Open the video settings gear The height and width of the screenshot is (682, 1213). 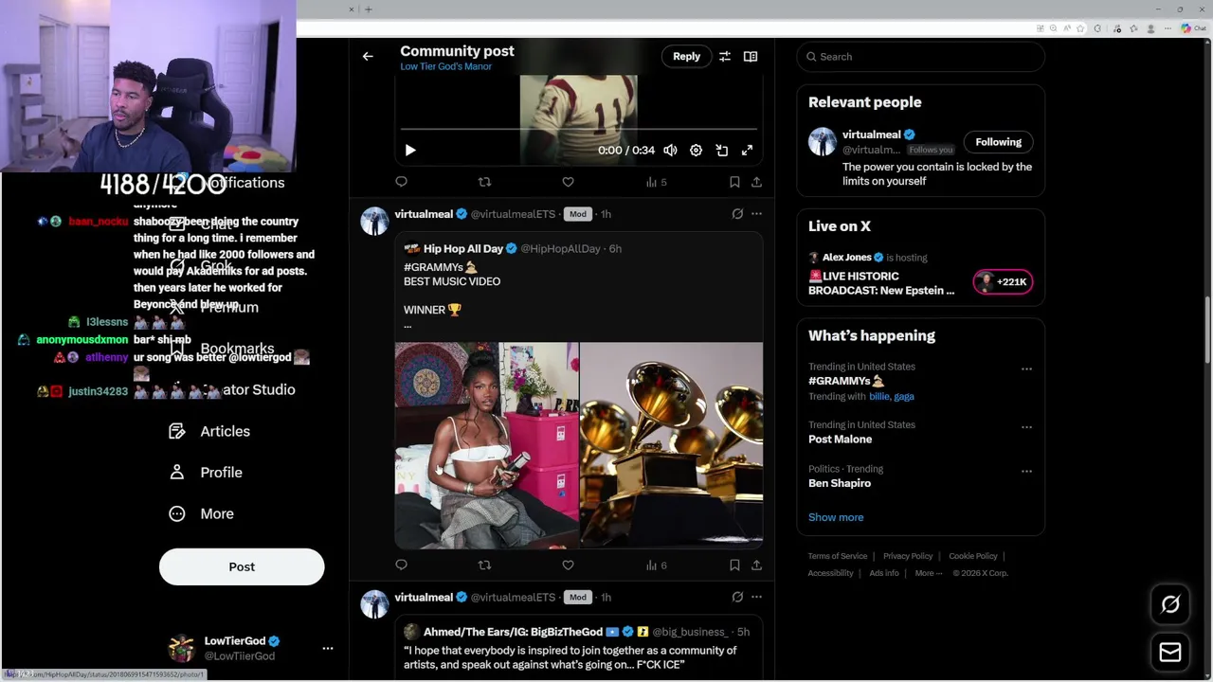(696, 151)
